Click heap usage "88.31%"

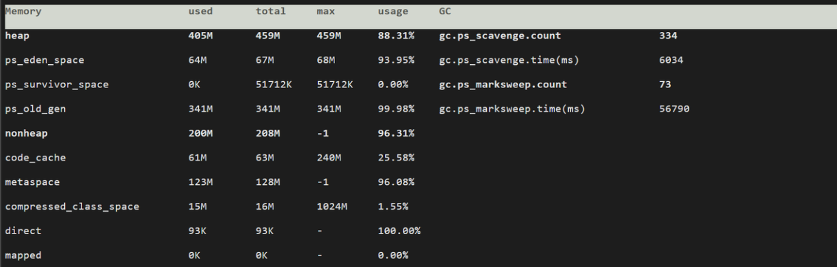tap(396, 36)
